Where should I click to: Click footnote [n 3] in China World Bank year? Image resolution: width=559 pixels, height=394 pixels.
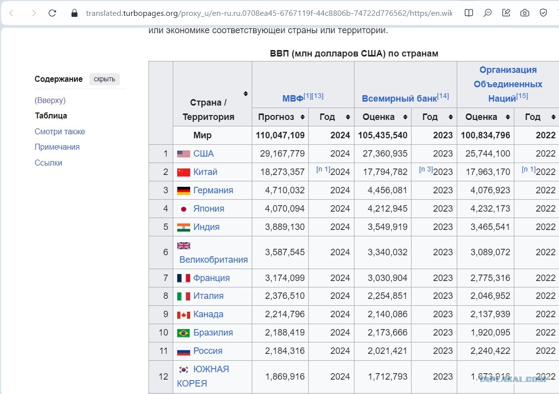point(425,169)
